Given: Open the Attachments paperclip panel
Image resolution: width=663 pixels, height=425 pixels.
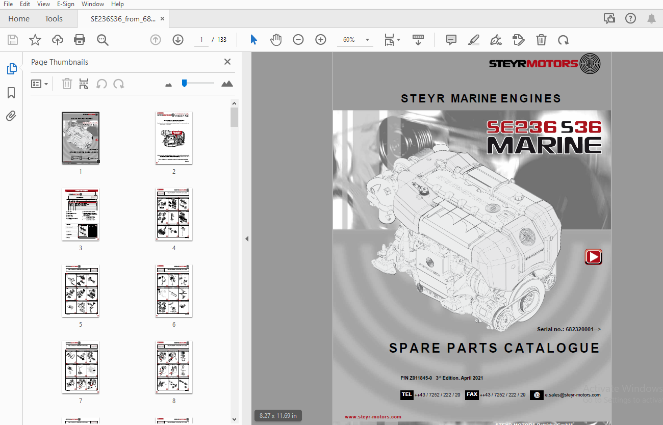Looking at the screenshot, I should click(x=11, y=116).
